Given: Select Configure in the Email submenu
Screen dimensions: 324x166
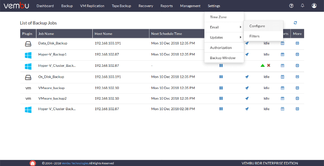Looking at the screenshot, I should click(x=257, y=26).
